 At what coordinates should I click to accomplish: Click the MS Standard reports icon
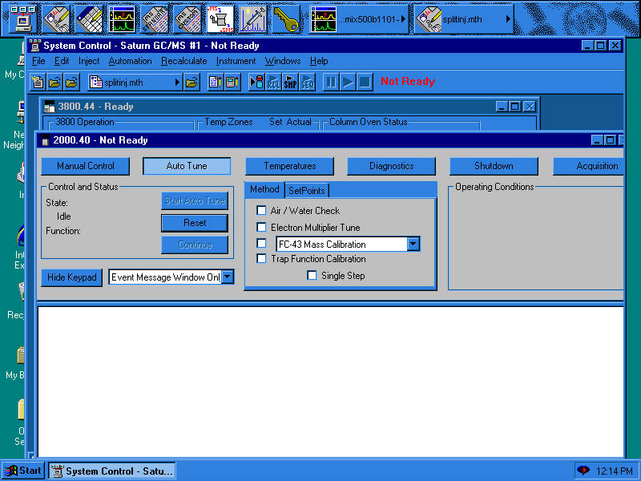155,18
